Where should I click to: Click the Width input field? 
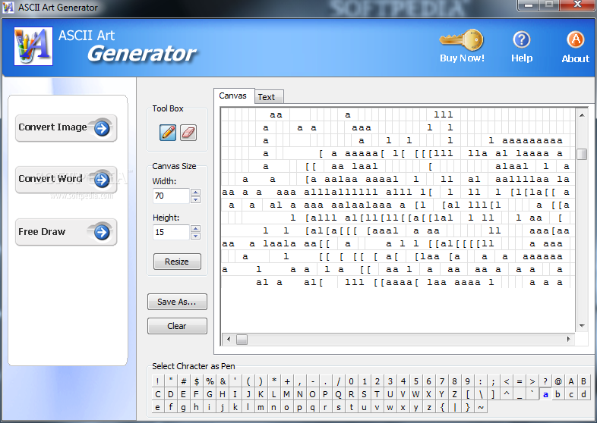pyautogui.click(x=171, y=196)
